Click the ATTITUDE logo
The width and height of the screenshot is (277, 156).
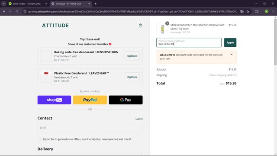pos(55,26)
